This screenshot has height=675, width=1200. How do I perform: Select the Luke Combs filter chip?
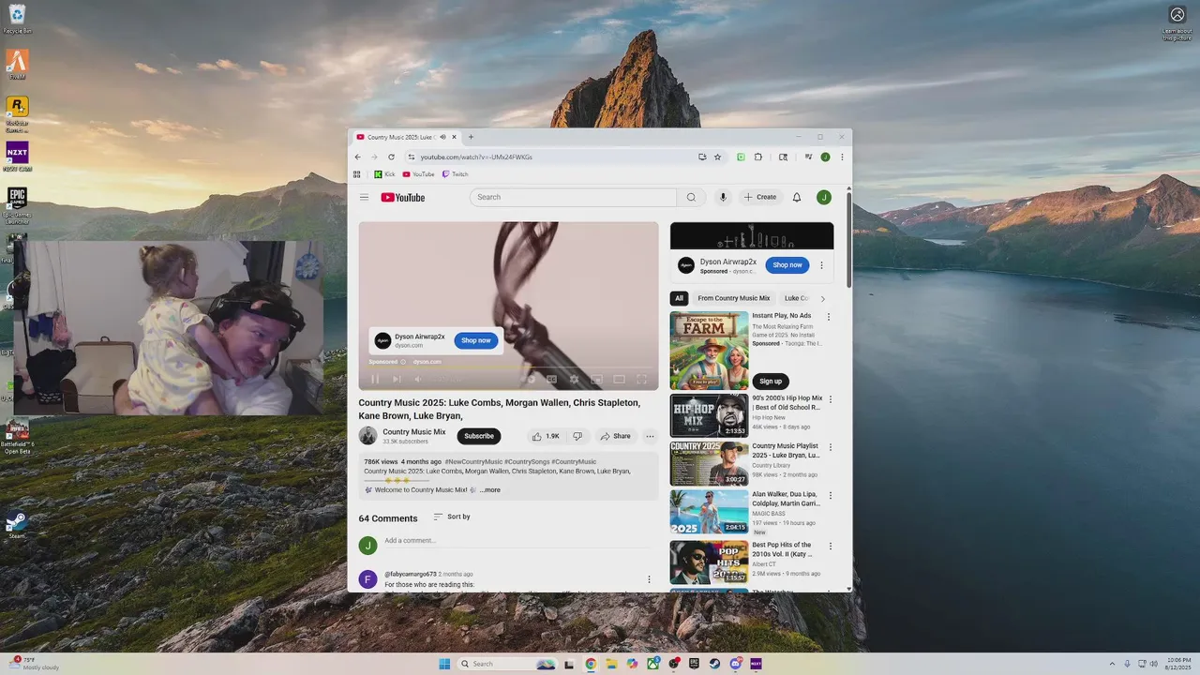797,298
